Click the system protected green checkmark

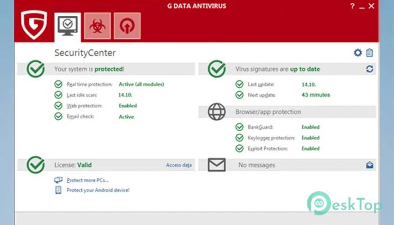(x=35, y=69)
